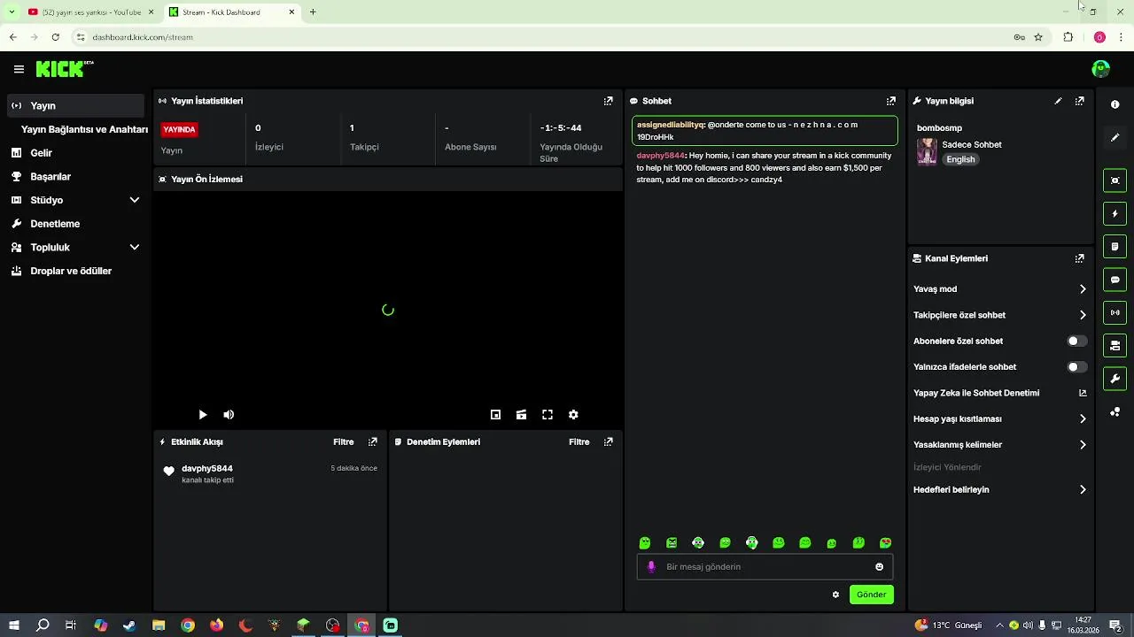Toggle the stream preview widget icon
This screenshot has height=637, width=1134.
(1115, 180)
